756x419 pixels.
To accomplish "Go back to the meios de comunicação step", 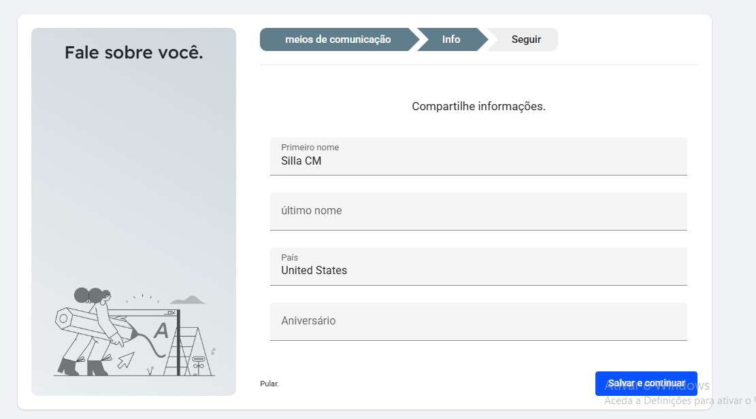I will click(x=338, y=39).
